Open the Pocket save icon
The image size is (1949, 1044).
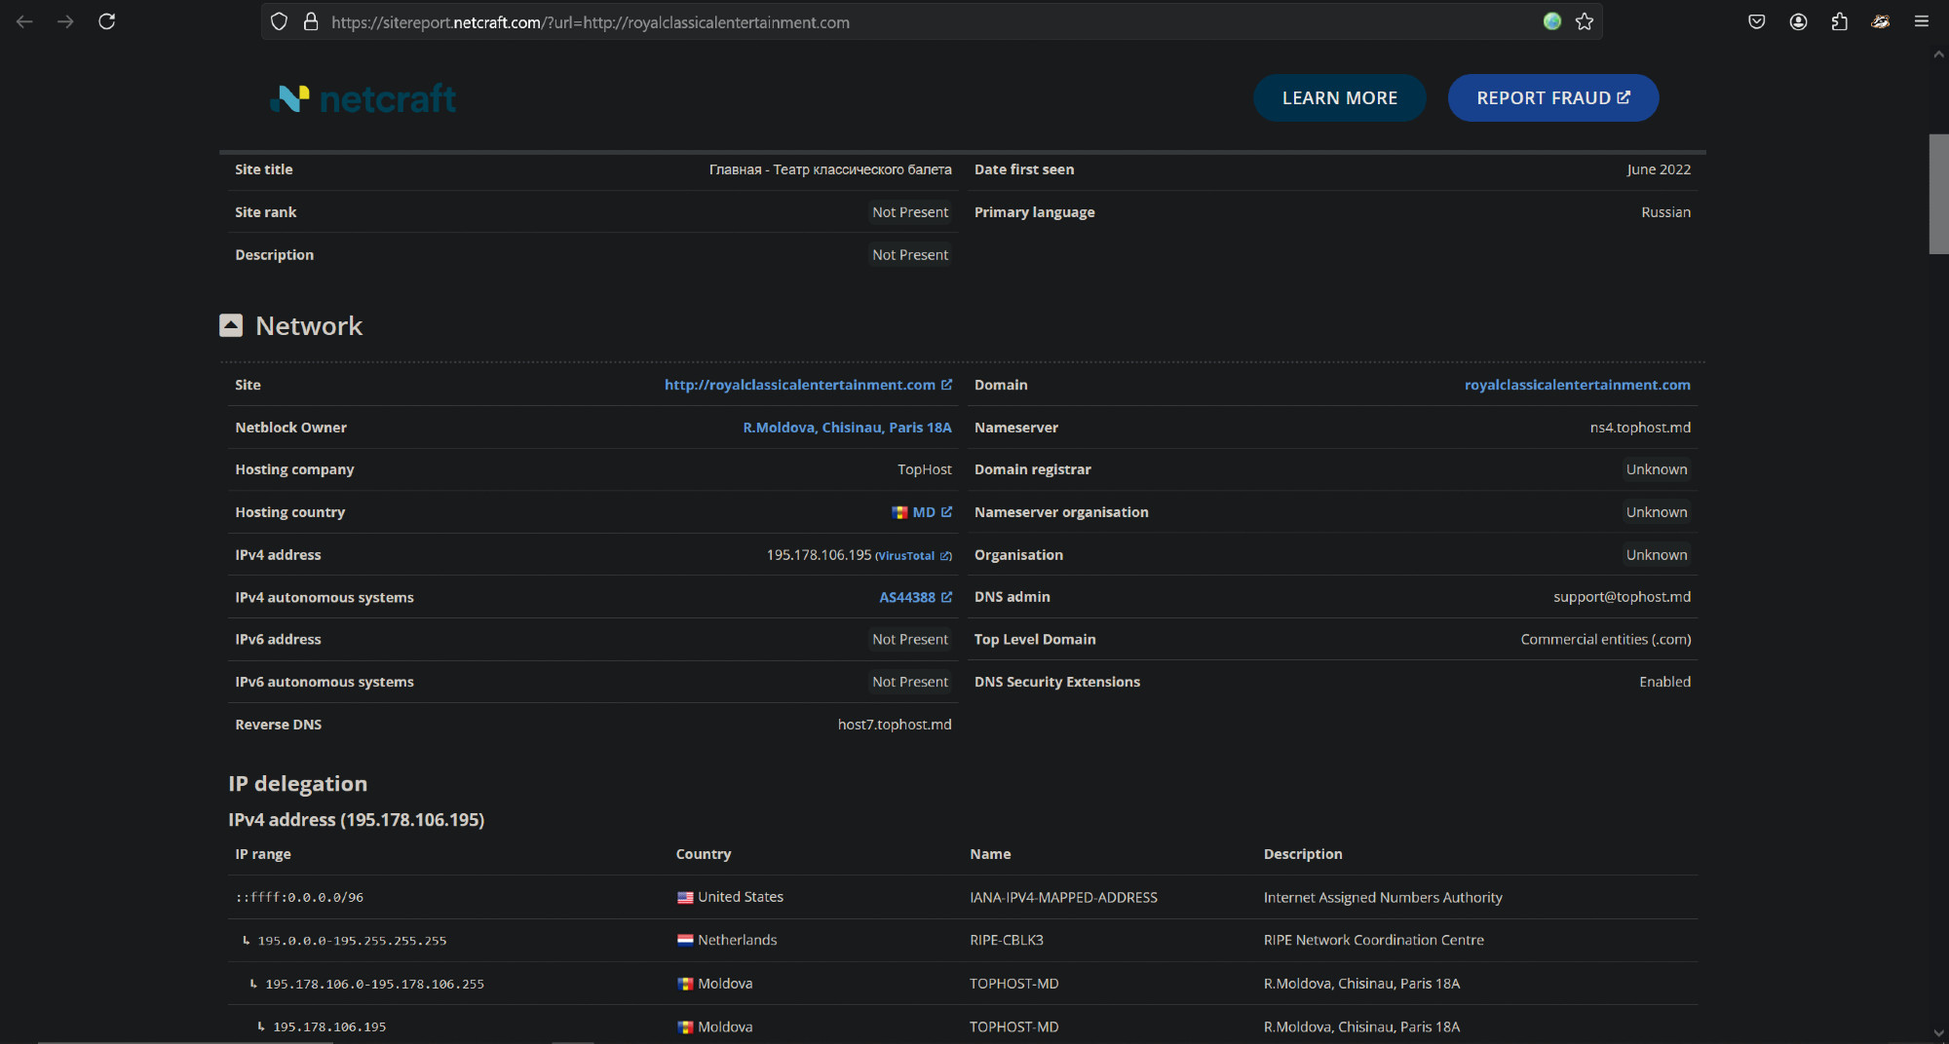point(1757,21)
